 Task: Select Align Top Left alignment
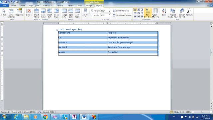point(135,10)
